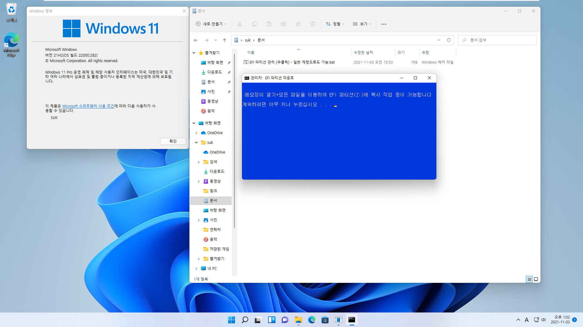Screen dimensions: 583x327
Task: Open Microsoft 소프트웨어 사용 조건 link
Action: pyautogui.click(x=88, y=106)
